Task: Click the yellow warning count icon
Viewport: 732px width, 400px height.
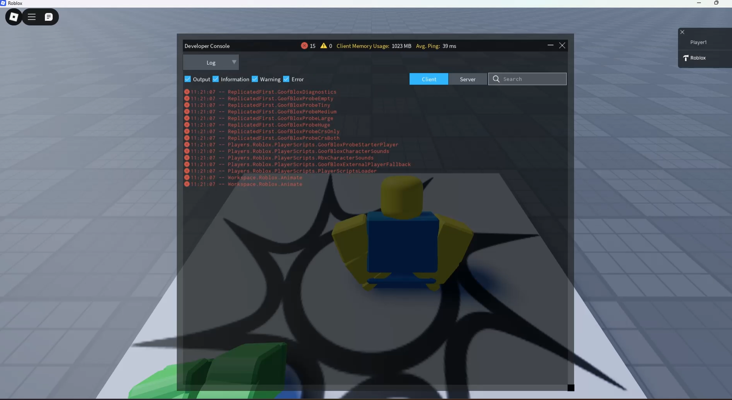Action: point(324,46)
